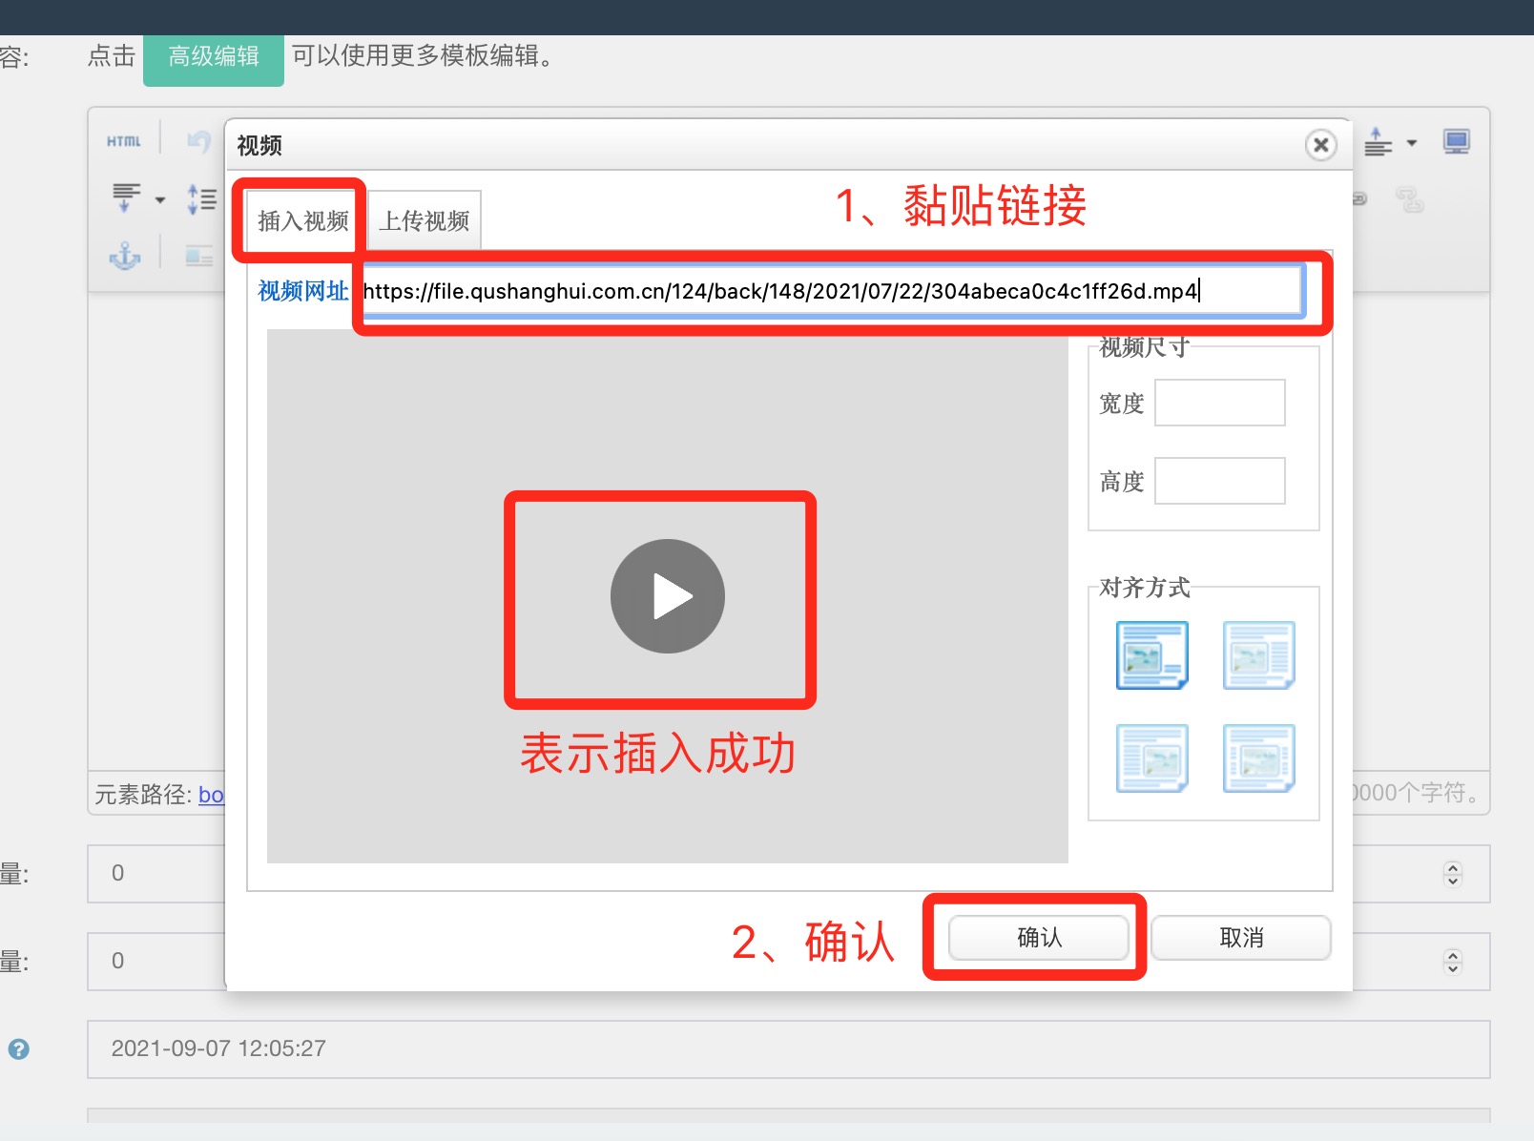Play the video preview
This screenshot has width=1534, height=1141.
coord(667,596)
